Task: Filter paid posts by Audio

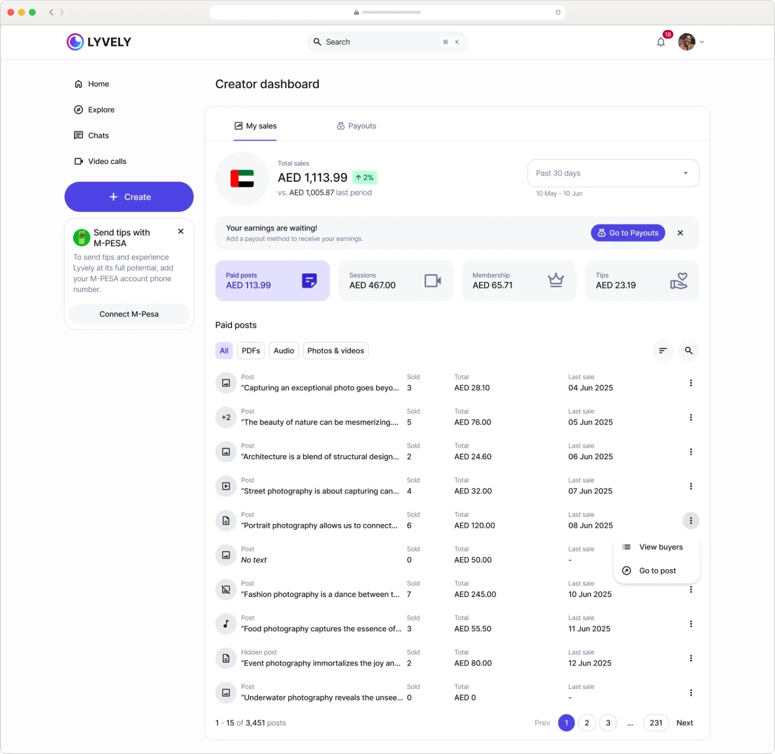Action: (284, 351)
